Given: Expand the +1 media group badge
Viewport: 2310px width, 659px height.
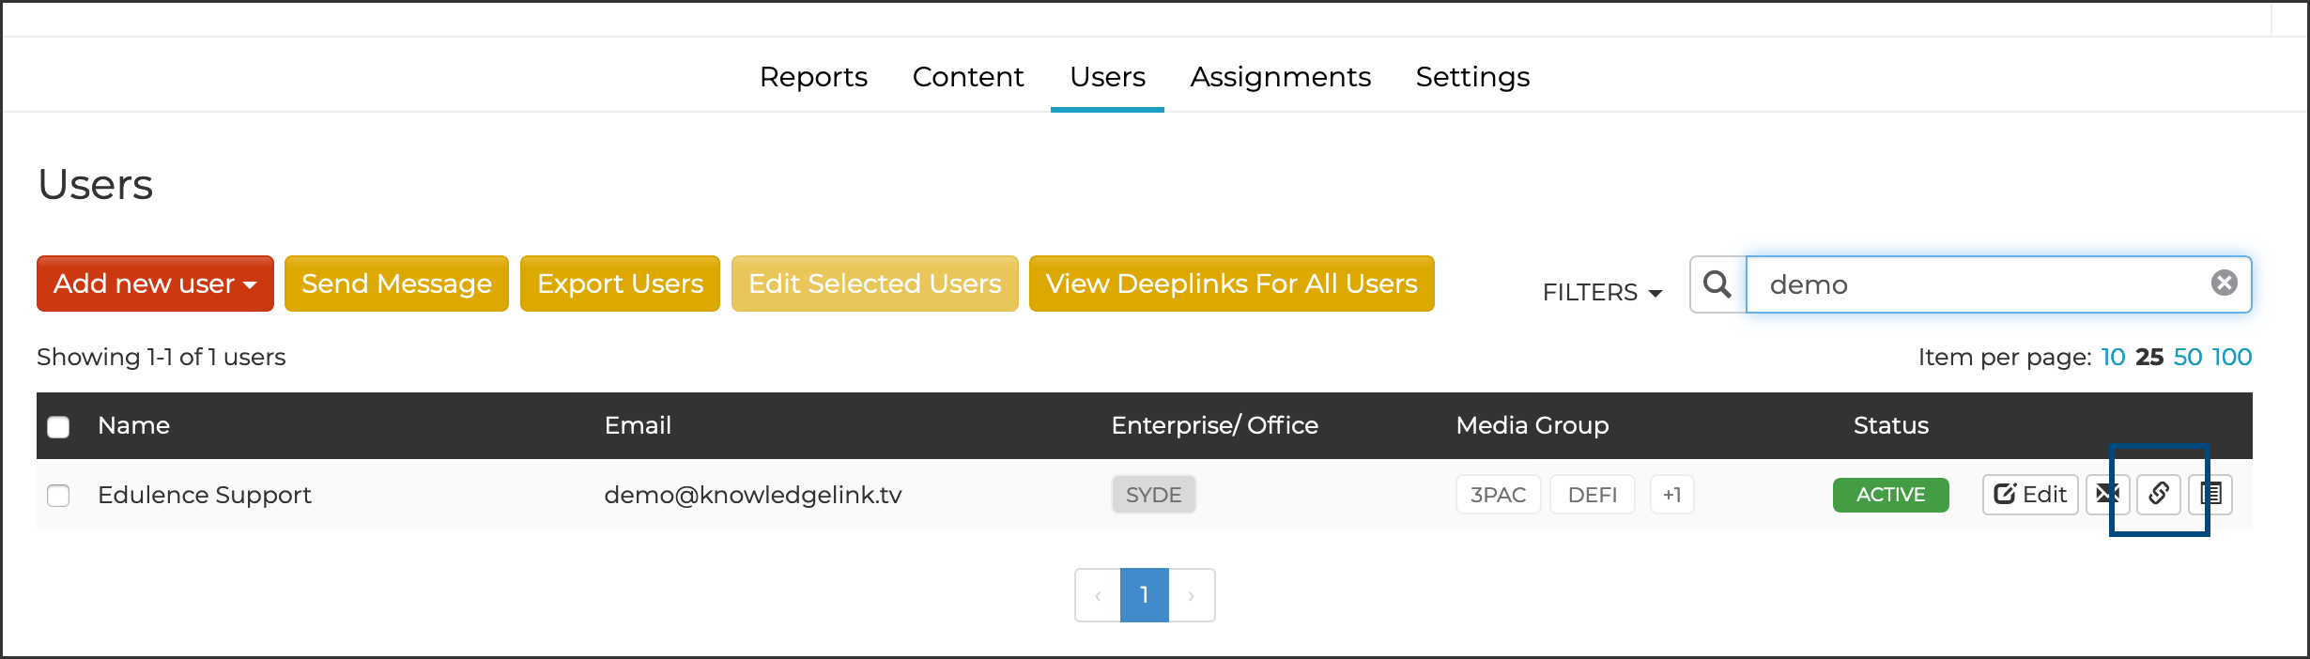Looking at the screenshot, I should coord(1671,495).
